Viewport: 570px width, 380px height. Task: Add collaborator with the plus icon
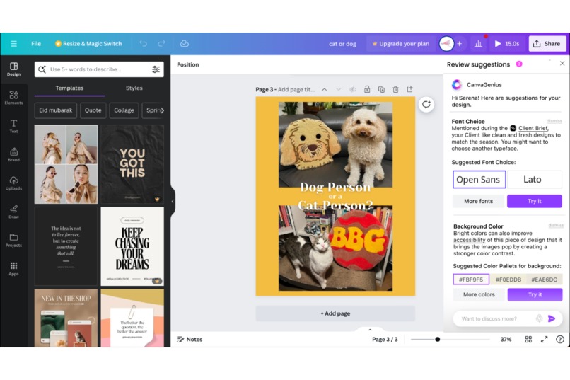tap(460, 44)
